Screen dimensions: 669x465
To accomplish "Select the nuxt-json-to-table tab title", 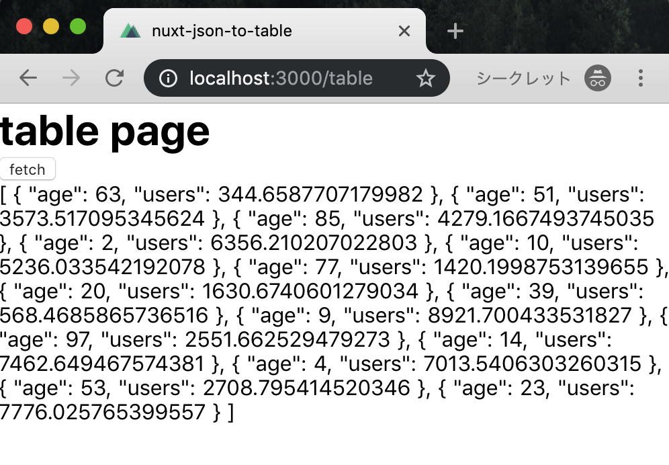I will coord(222,31).
